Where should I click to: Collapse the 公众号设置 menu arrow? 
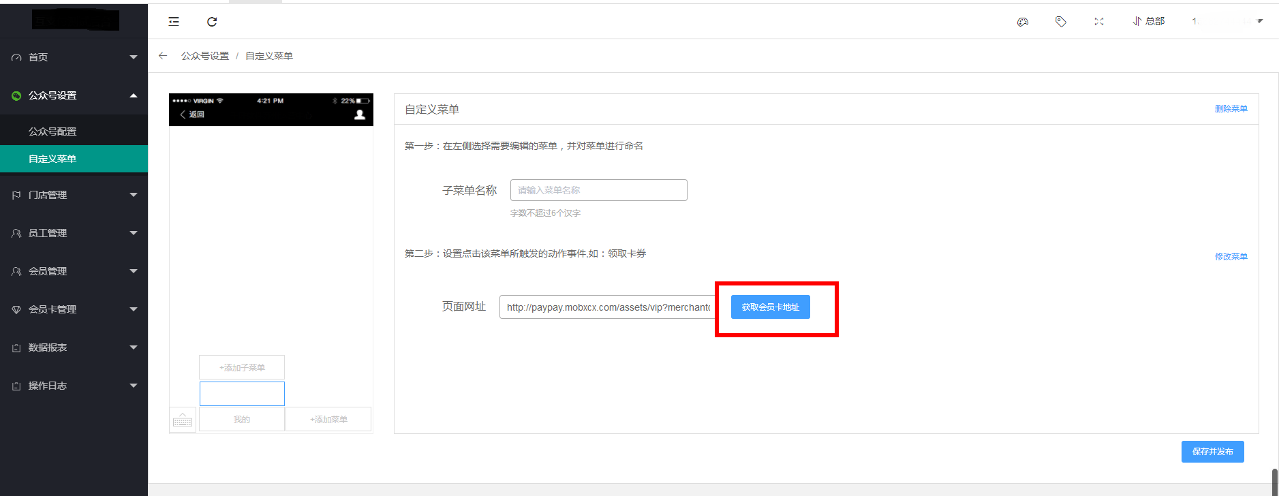(x=134, y=95)
